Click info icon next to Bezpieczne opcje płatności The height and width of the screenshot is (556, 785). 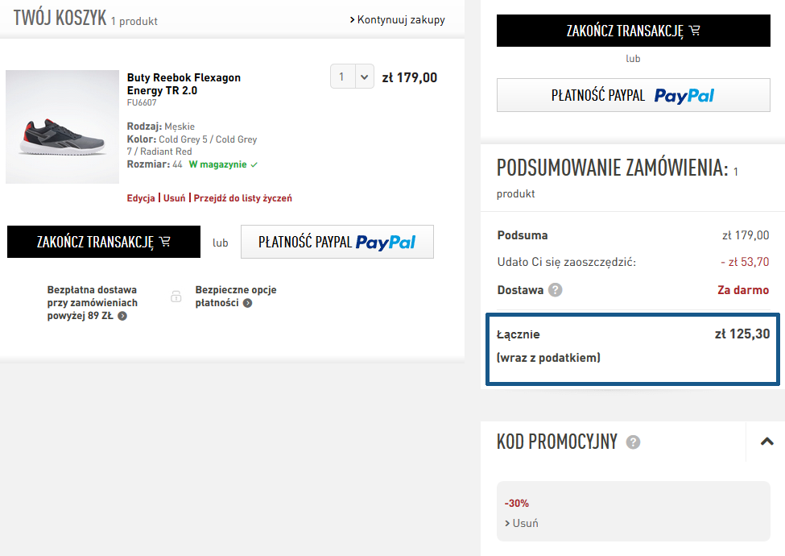point(247,303)
